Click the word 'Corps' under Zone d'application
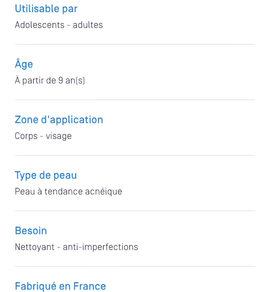The width and height of the screenshot is (261, 292). [26, 136]
